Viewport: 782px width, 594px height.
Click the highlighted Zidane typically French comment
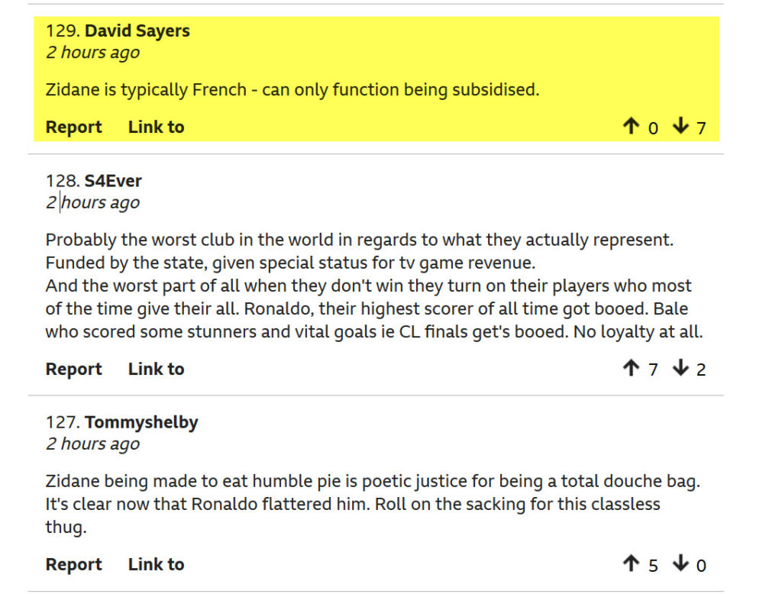click(292, 90)
